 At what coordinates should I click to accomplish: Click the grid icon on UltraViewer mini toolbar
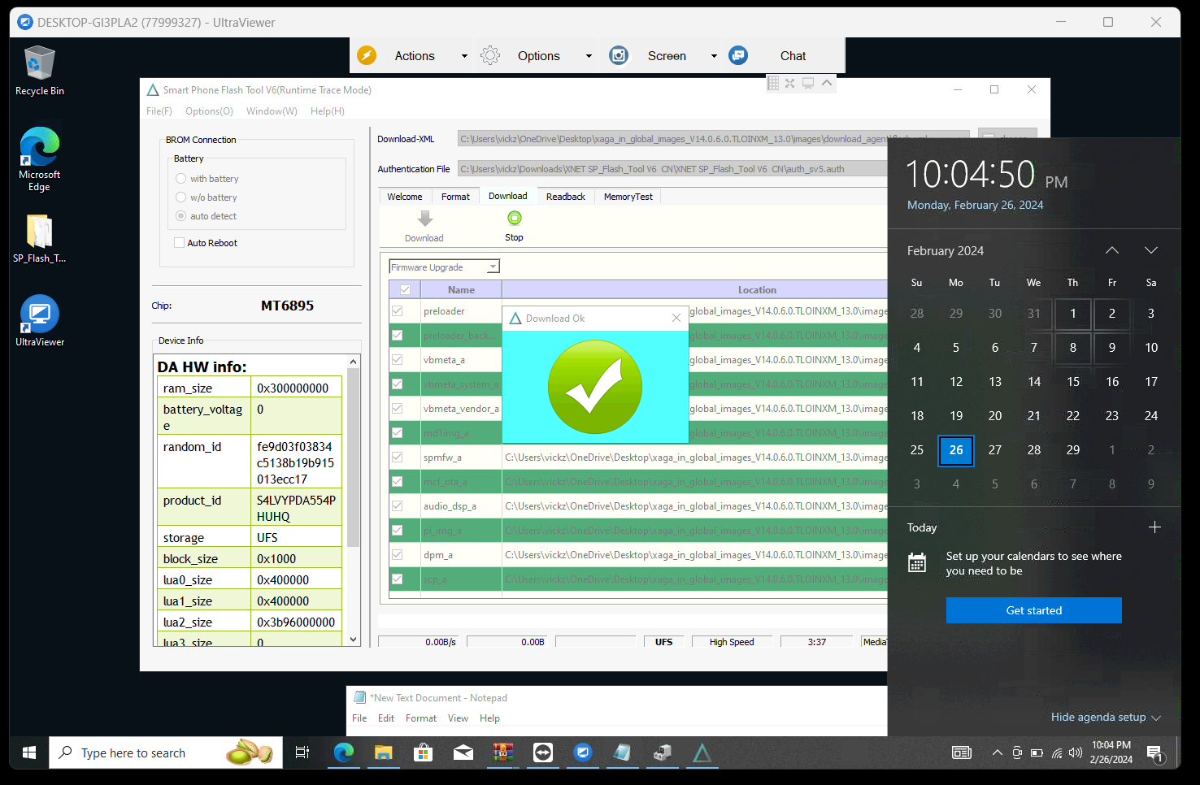click(773, 83)
